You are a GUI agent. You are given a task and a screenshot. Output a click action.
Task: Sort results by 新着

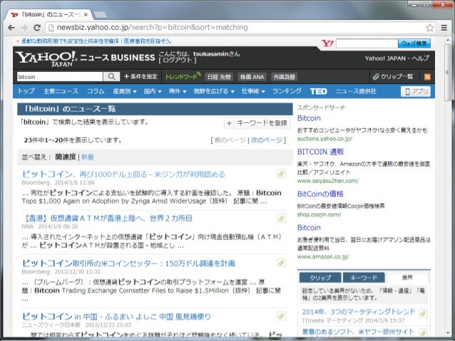click(87, 157)
